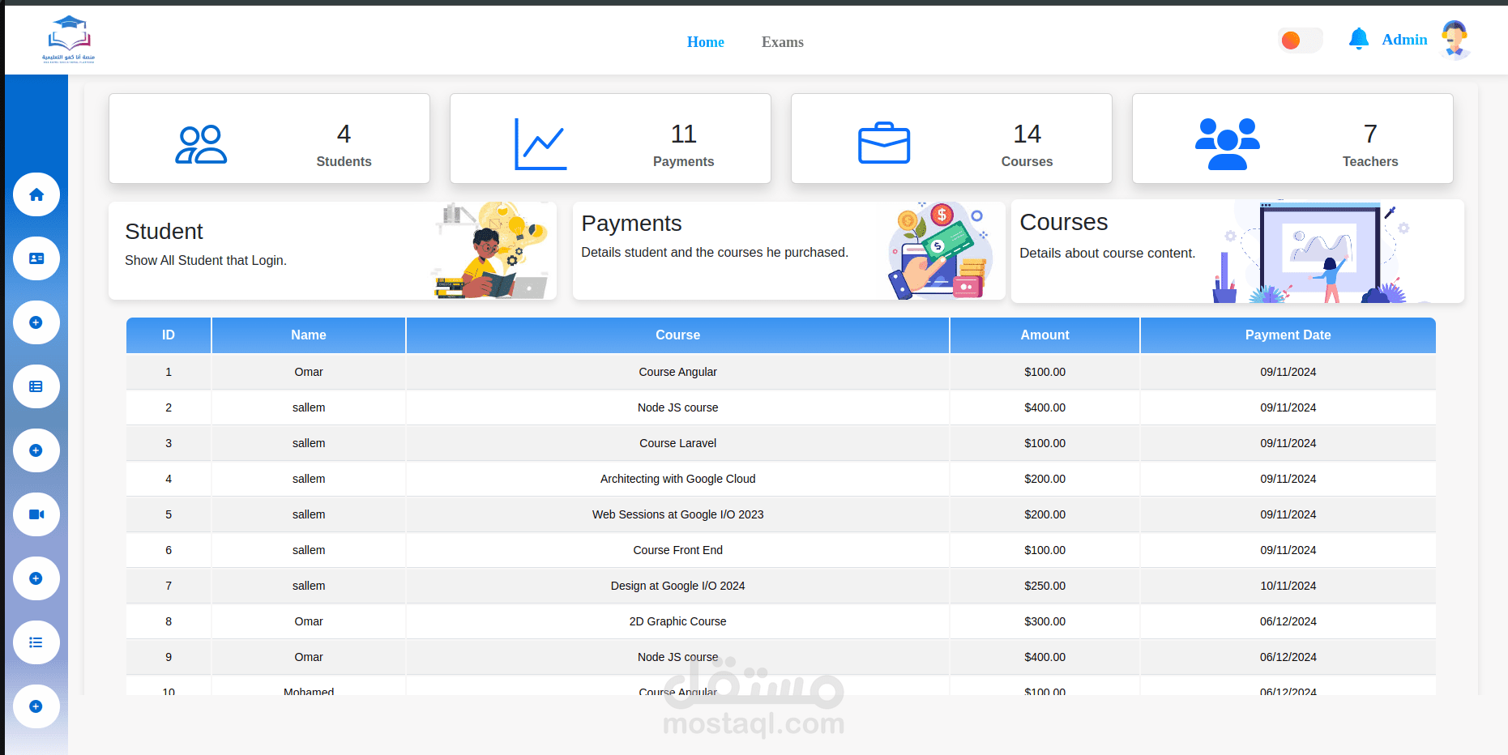The image size is (1508, 755).
Task: Click the 09/11/2024 date in row 3
Action: (1288, 443)
